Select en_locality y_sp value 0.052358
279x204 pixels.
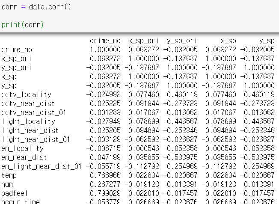click(259, 148)
